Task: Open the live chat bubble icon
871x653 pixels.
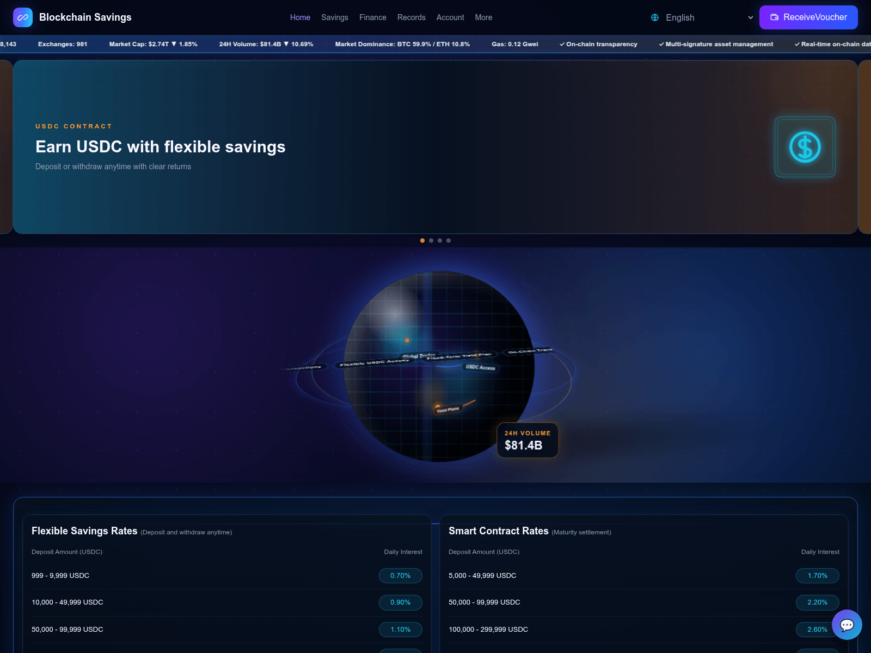Action: click(847, 625)
